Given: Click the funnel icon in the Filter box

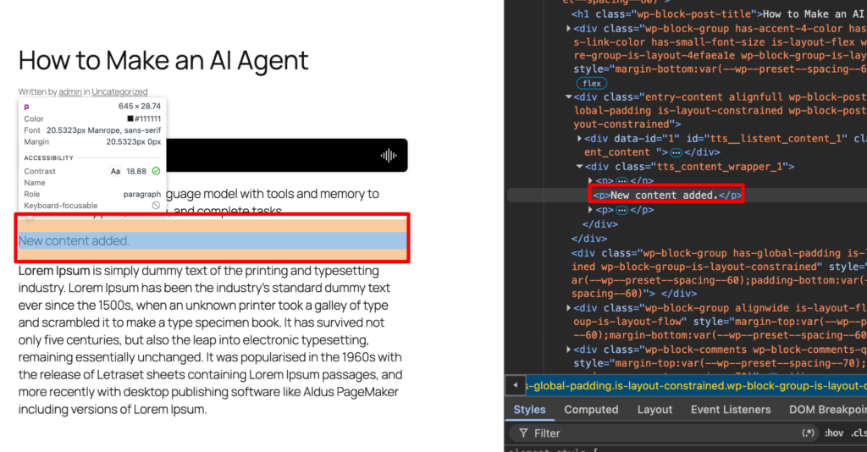Looking at the screenshot, I should tap(523, 433).
